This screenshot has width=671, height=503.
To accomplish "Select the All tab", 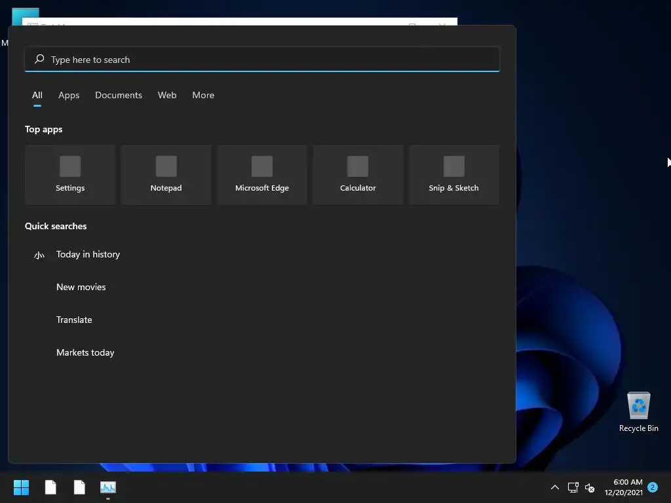I will point(37,96).
